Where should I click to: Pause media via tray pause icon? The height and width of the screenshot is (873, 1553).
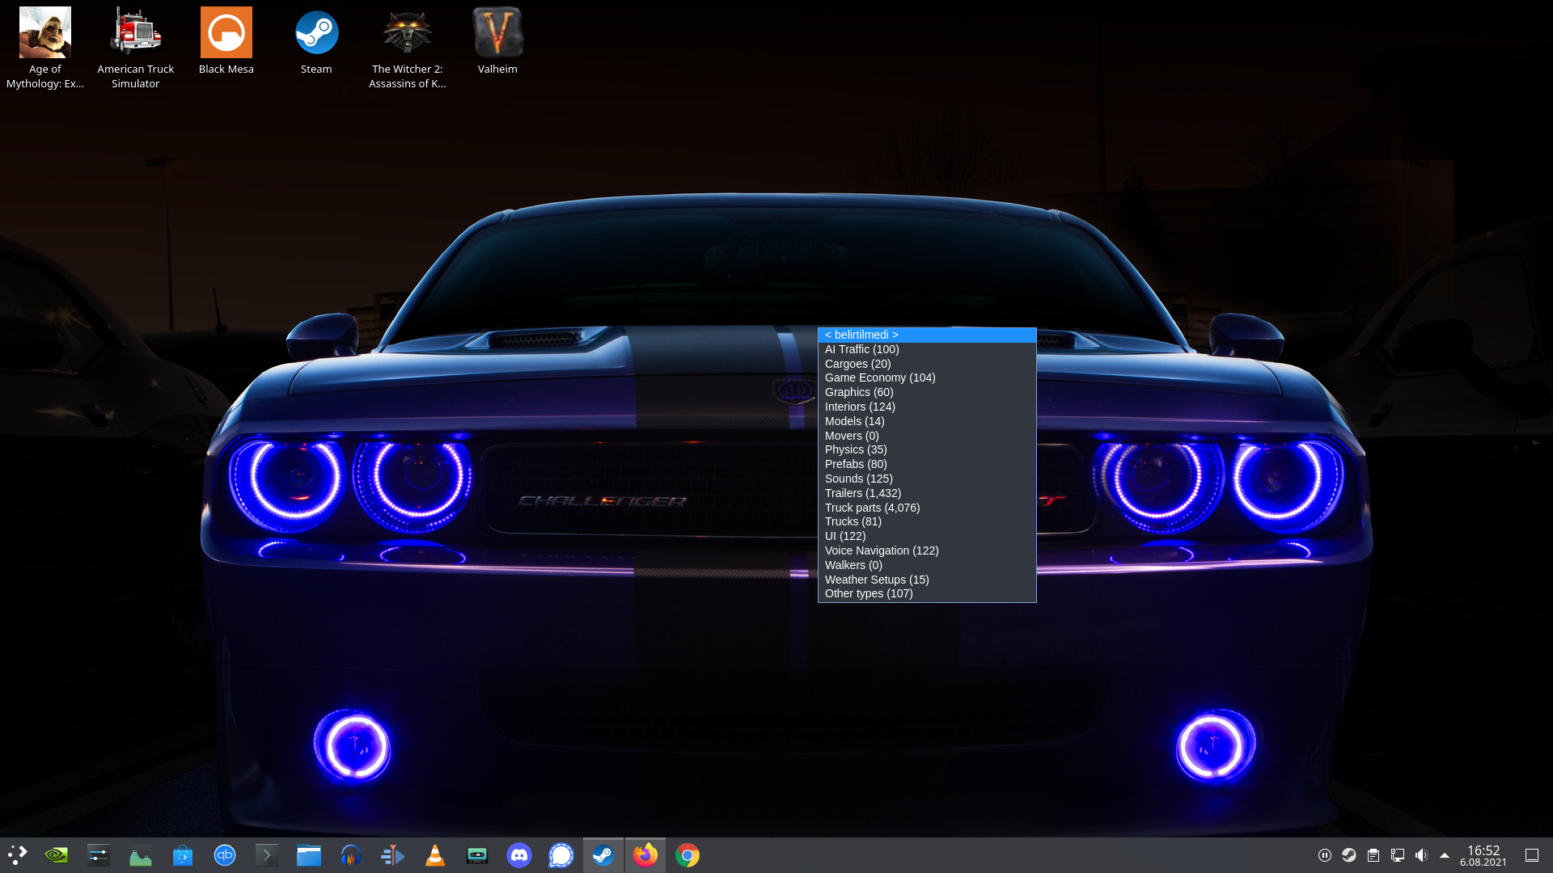[x=1325, y=855]
